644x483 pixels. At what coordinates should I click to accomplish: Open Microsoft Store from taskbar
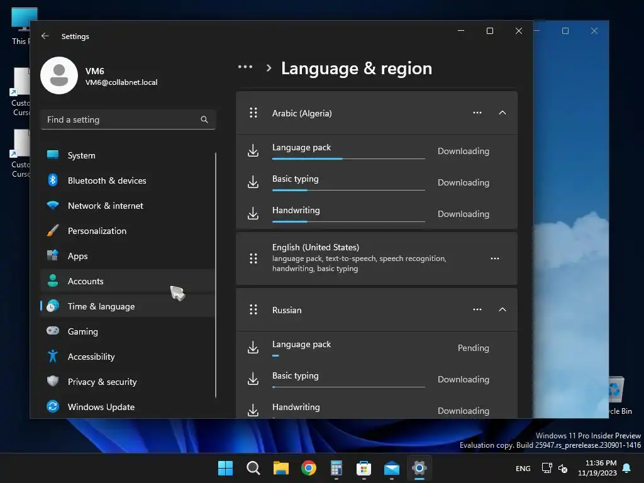point(364,468)
